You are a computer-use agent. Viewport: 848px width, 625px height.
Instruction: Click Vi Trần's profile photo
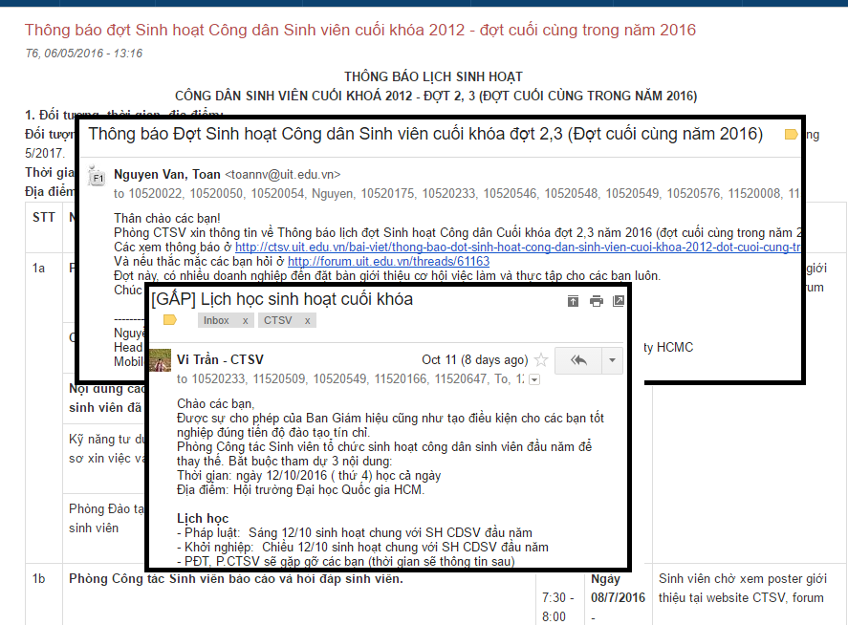[159, 366]
